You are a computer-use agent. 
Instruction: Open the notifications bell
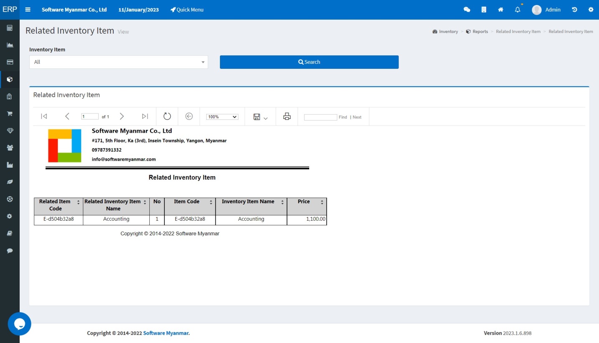[x=517, y=10]
